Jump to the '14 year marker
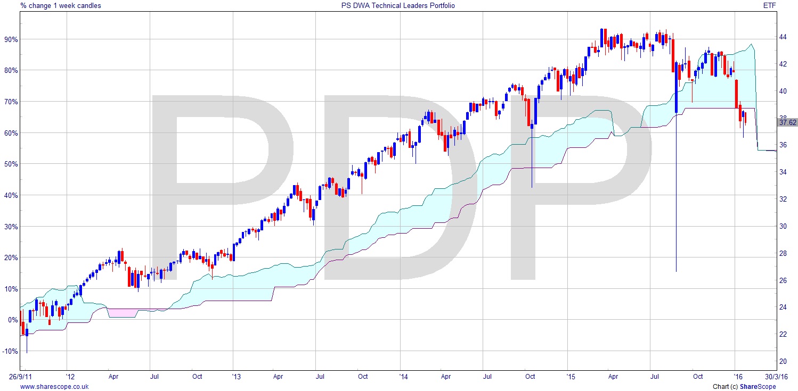798x391 pixels. coord(403,377)
